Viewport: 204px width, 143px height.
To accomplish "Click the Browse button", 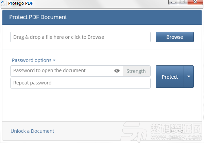I will coord(175,37).
